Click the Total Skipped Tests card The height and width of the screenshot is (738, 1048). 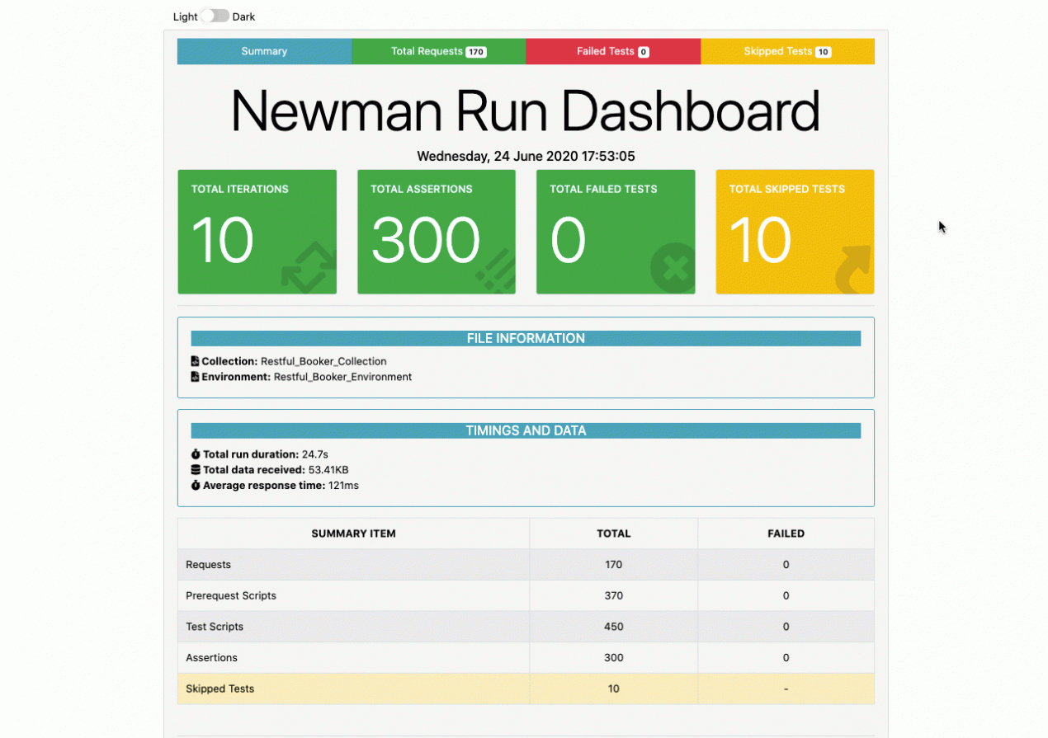(x=795, y=232)
